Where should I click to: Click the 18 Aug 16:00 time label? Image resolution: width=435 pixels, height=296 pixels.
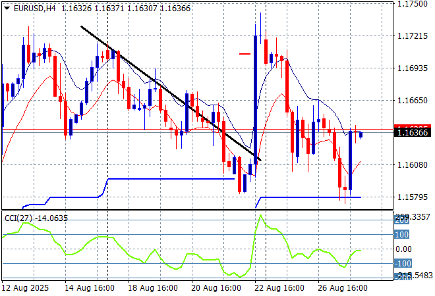coord(153,288)
